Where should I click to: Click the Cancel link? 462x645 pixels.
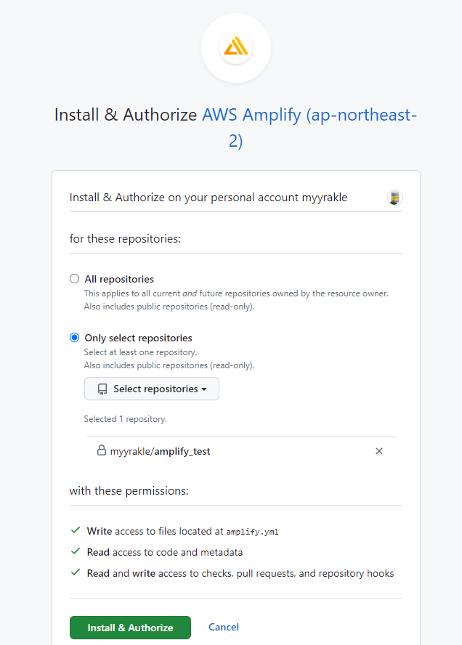point(224,627)
